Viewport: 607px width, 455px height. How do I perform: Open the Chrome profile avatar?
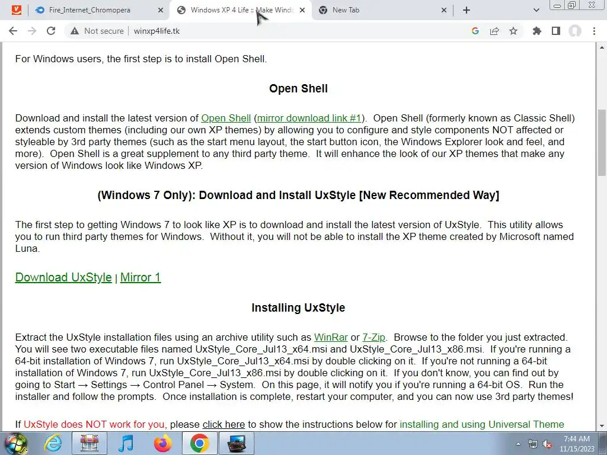click(575, 31)
